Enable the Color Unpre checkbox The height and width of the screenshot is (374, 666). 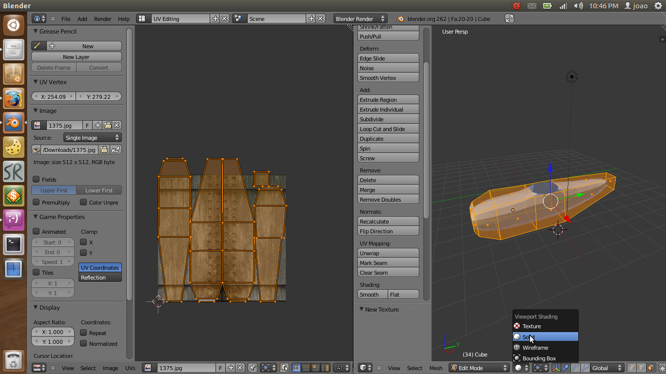pos(83,202)
